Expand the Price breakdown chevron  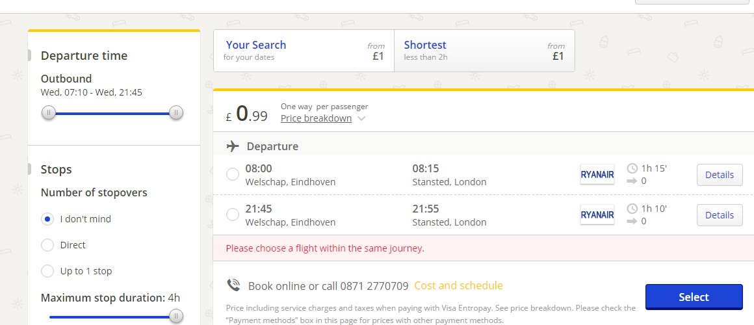361,119
